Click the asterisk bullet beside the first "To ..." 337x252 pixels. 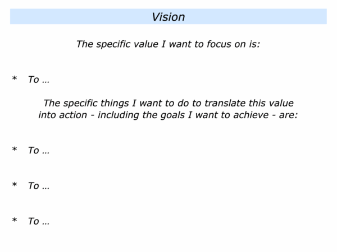pyautogui.click(x=15, y=78)
